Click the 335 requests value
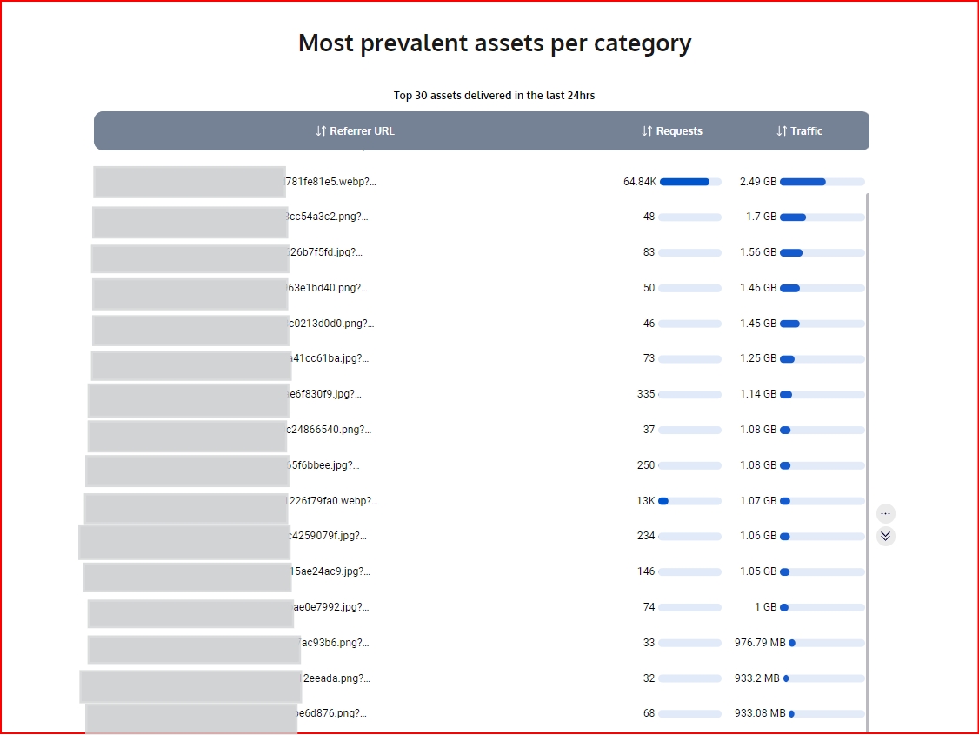The width and height of the screenshot is (979, 735). pyautogui.click(x=645, y=394)
